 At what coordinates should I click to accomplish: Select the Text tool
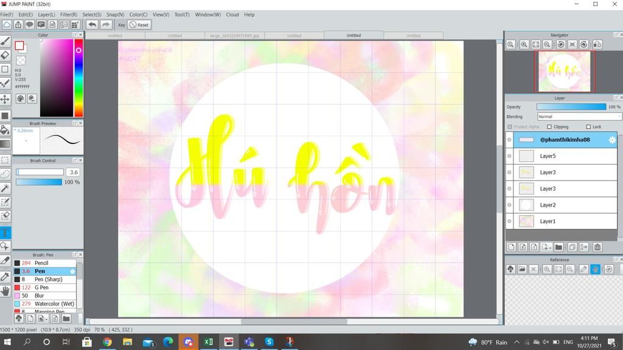coord(5,233)
